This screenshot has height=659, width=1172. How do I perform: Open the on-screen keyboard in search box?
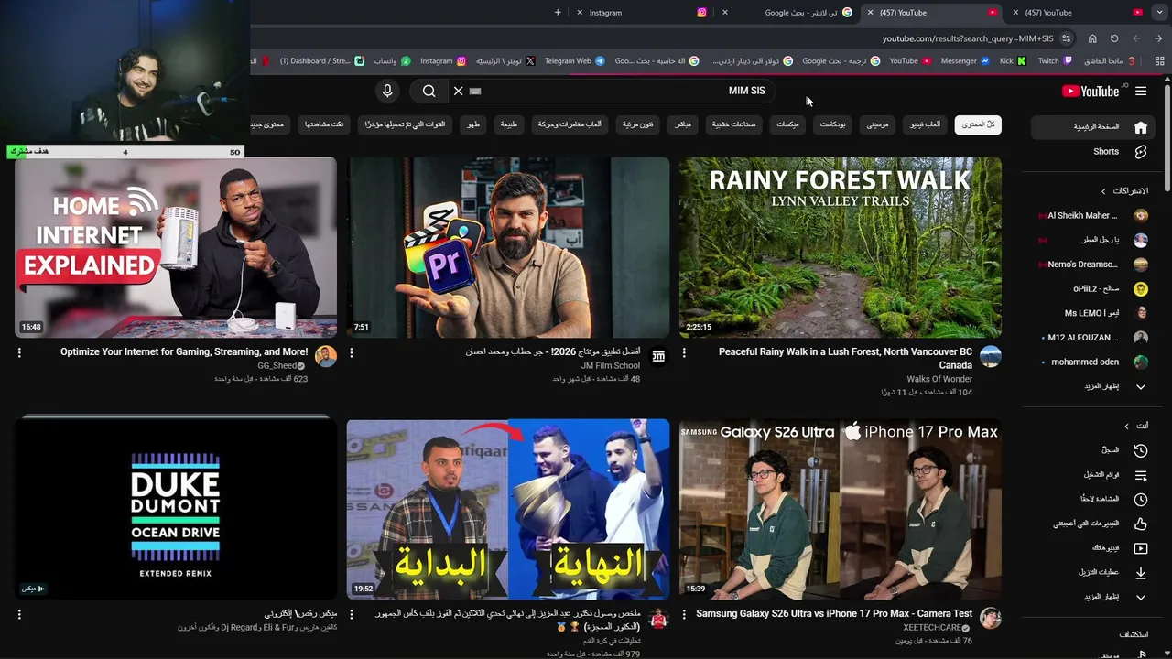(x=475, y=91)
